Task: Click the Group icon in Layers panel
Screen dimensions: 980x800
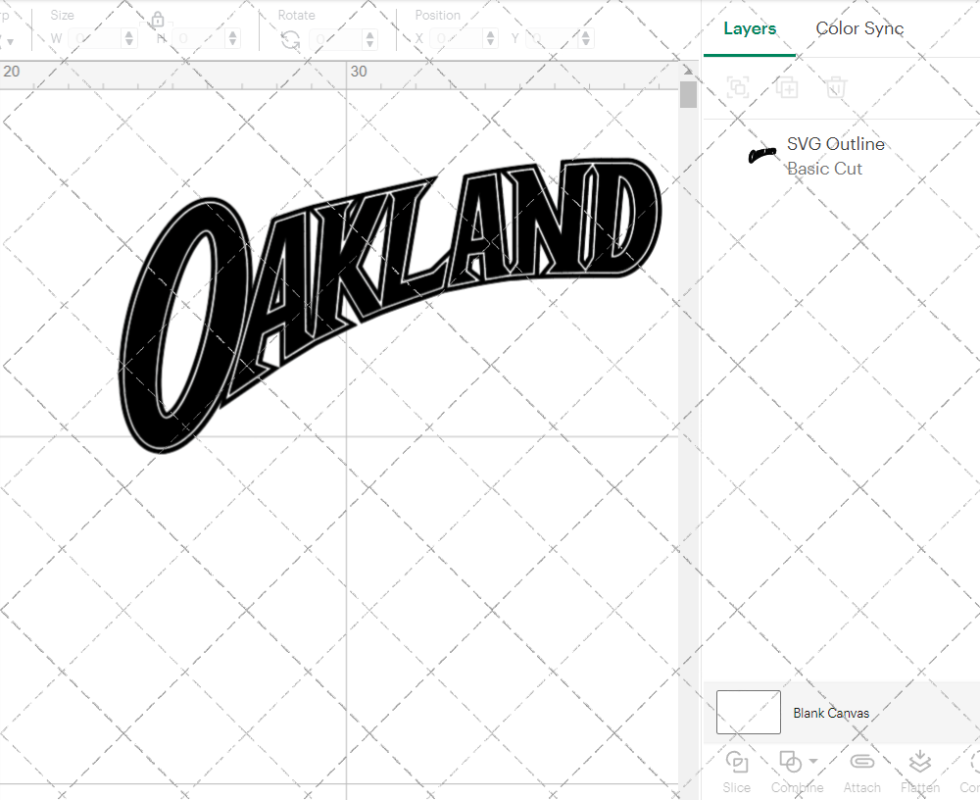Action: coord(737,87)
